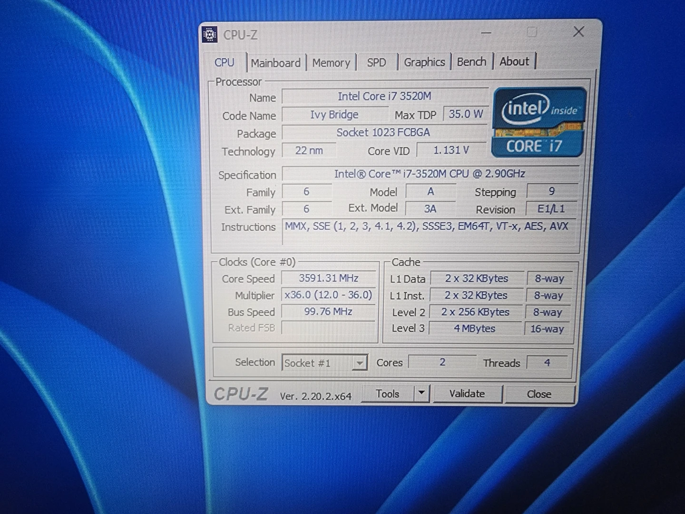Viewport: 685px width, 514px height.
Task: Select the CPU tab
Action: click(x=225, y=62)
